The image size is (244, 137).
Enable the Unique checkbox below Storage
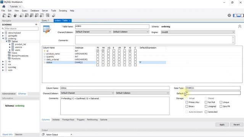click(x=221, y=102)
